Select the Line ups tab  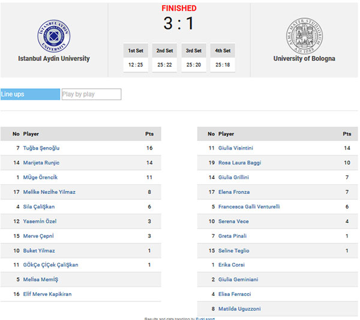pos(31,94)
